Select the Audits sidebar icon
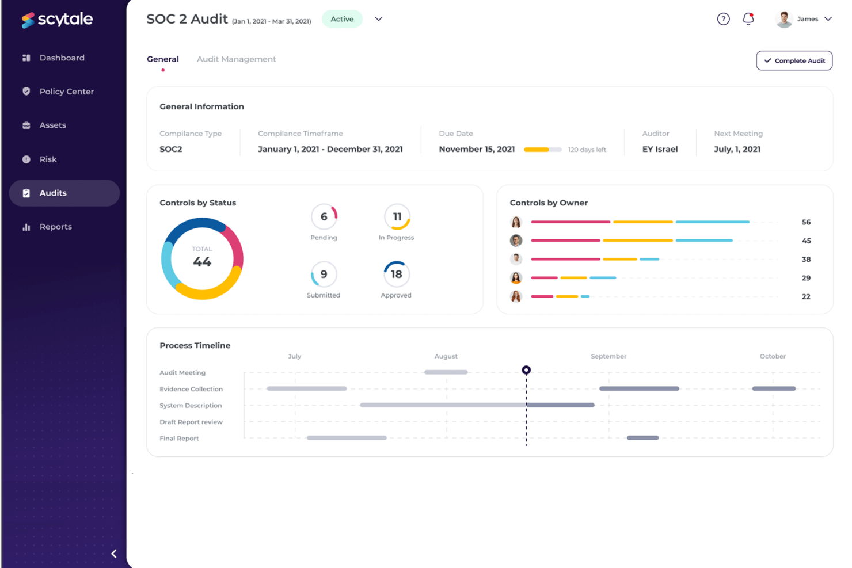Image resolution: width=852 pixels, height=568 pixels. click(26, 193)
